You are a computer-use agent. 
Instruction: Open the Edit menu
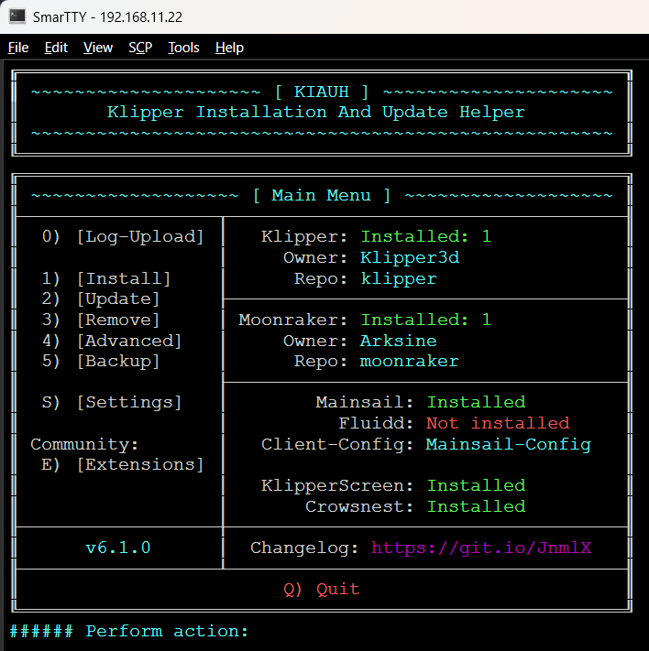pos(56,48)
